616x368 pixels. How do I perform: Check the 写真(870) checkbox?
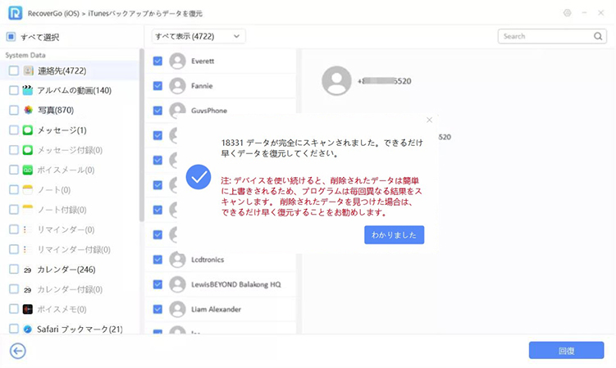14,110
